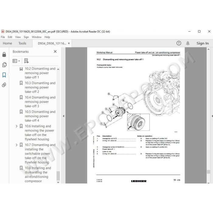Click the bookmark icon beside 10.5 entry
This screenshot has height=213, width=213.
point(21,112)
